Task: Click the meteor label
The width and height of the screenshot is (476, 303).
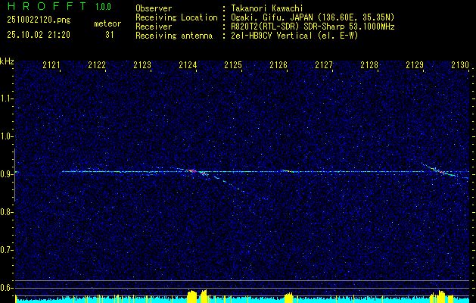Action: [107, 23]
